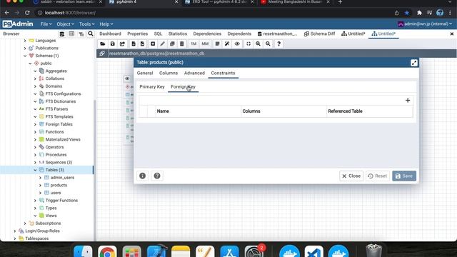Screen dimensions: 457x257
Task: Click Filtered Rows icon in Browser panel
Action: 81,34
